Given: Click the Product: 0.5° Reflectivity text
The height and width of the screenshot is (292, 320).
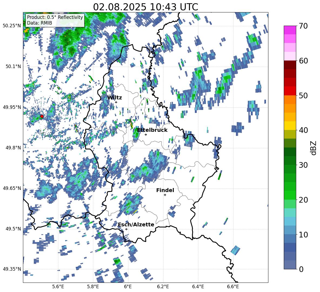Looking at the screenshot, I should (55, 17).
